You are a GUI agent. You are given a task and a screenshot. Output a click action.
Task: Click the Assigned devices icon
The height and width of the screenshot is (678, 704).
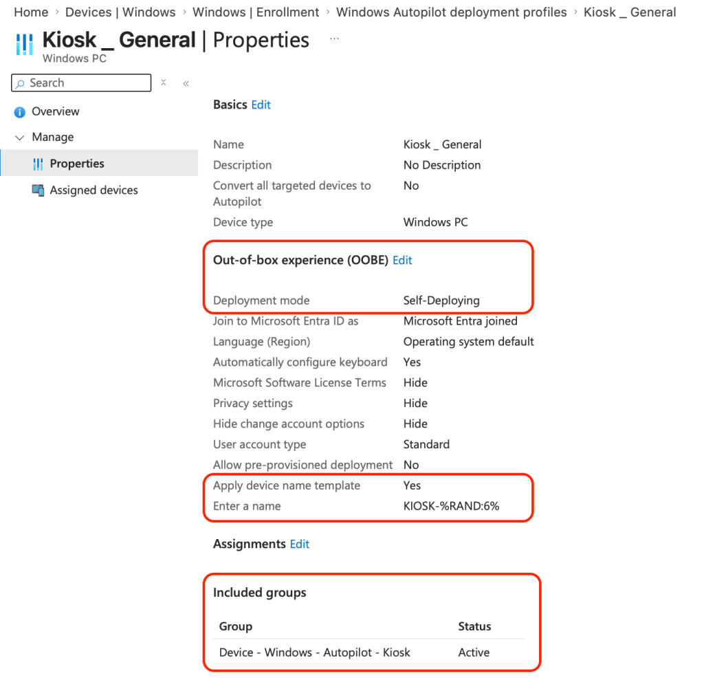pyautogui.click(x=38, y=190)
